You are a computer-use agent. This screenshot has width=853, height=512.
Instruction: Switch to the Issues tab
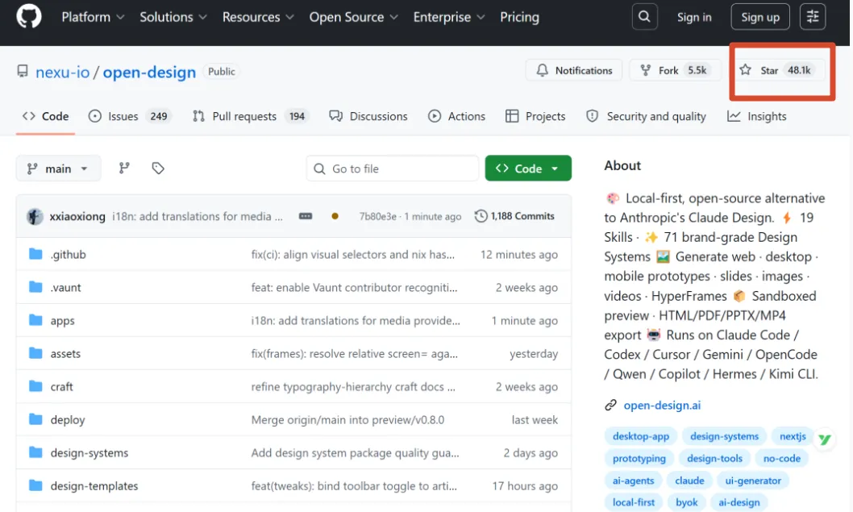[x=130, y=116]
